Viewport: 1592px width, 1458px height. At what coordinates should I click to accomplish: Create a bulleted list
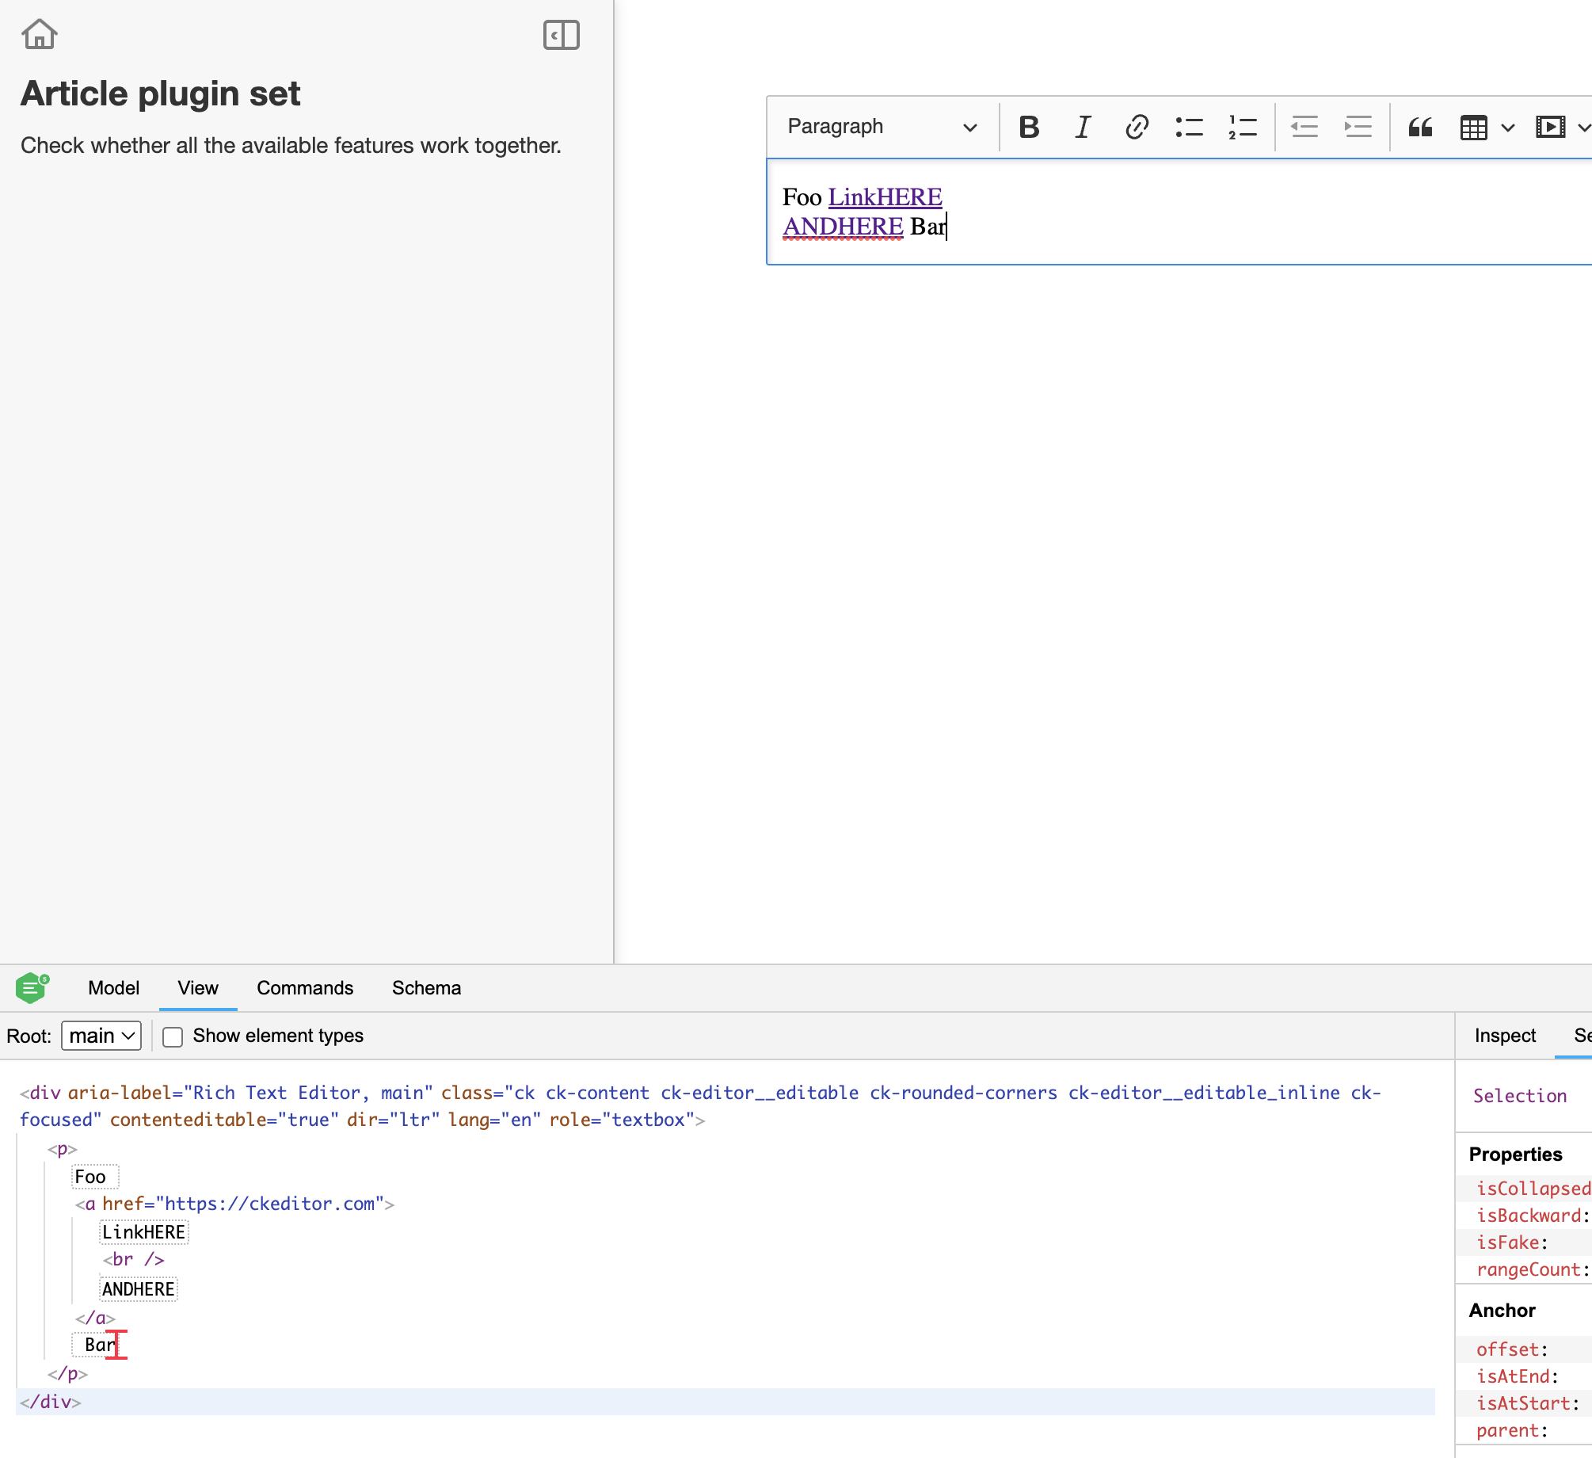click(x=1189, y=127)
